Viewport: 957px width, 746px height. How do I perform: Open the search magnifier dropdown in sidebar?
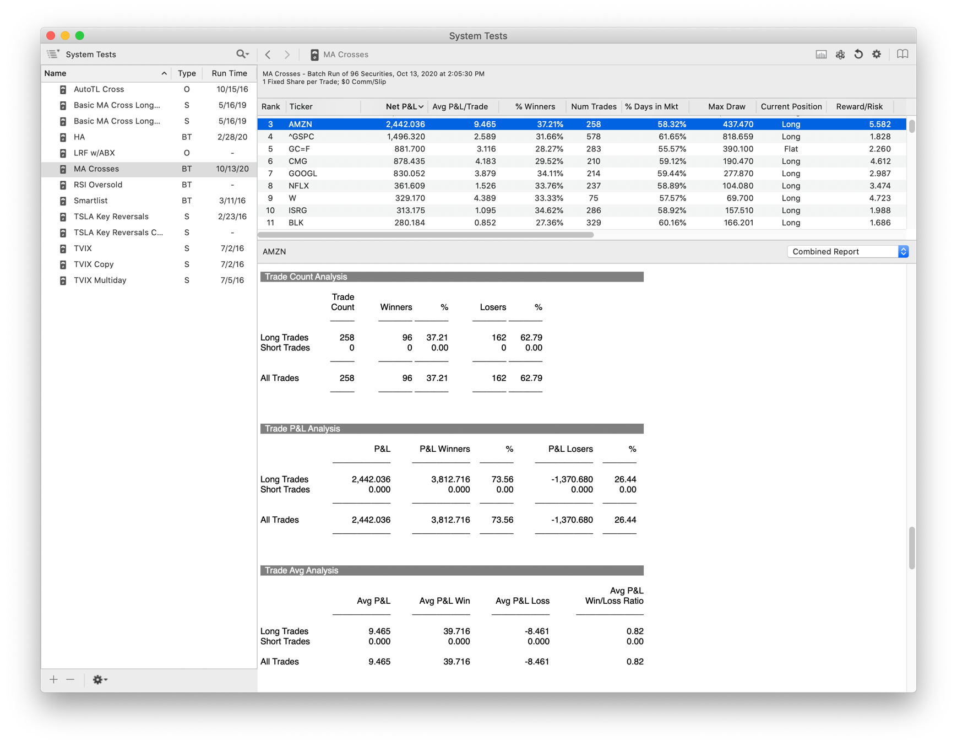(242, 54)
